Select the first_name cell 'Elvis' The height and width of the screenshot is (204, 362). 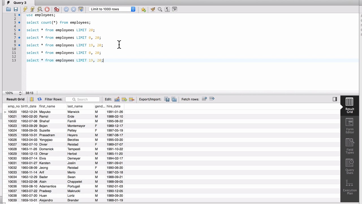point(53,158)
